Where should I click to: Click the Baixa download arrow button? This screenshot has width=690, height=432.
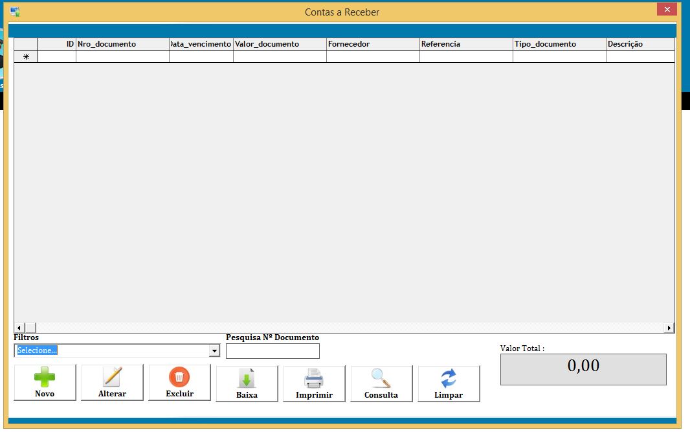coord(247,383)
